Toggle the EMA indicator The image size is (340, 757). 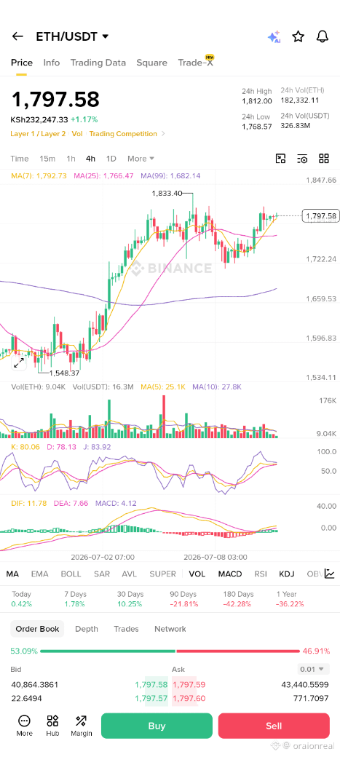tap(39, 574)
